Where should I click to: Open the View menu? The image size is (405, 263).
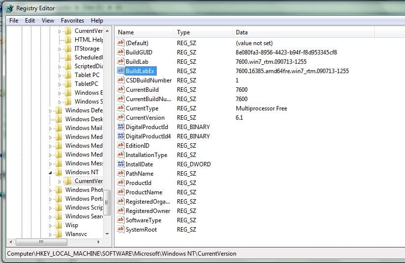(x=48, y=21)
